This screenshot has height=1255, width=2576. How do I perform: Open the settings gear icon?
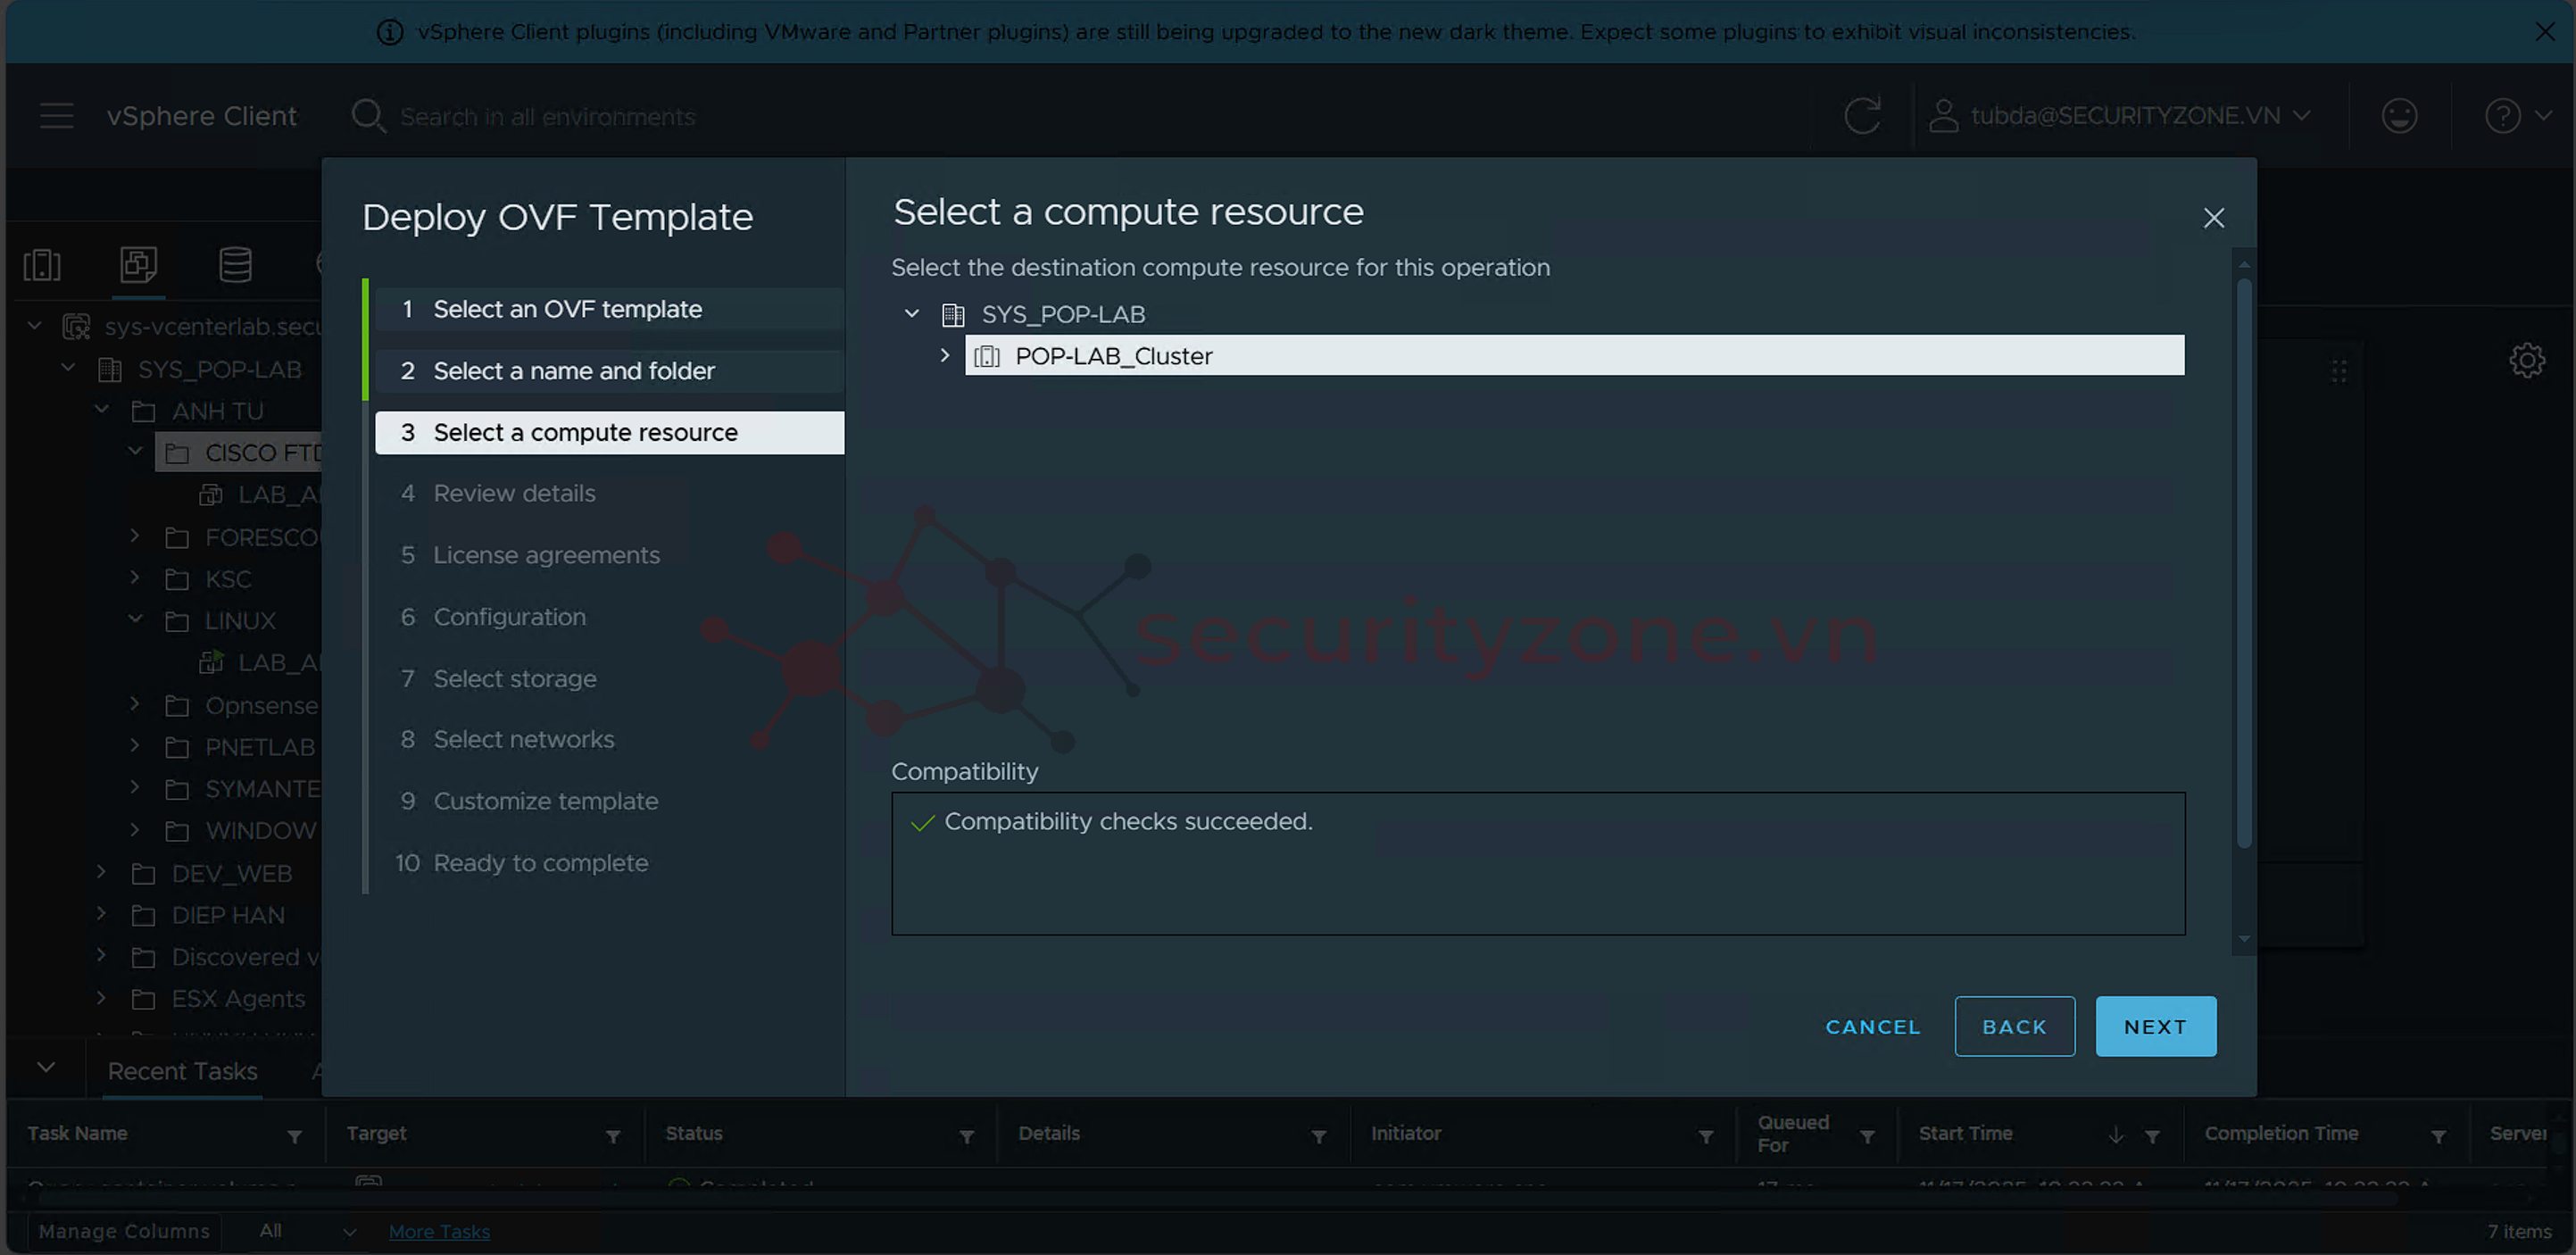(x=2526, y=360)
